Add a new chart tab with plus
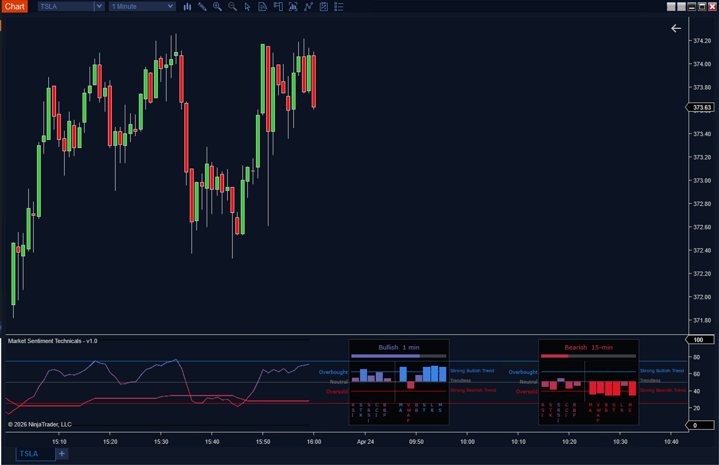719x465 pixels. point(62,454)
